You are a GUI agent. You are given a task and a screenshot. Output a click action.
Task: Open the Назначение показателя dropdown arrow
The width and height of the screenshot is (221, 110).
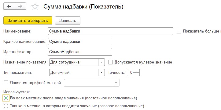[x=101, y=62]
